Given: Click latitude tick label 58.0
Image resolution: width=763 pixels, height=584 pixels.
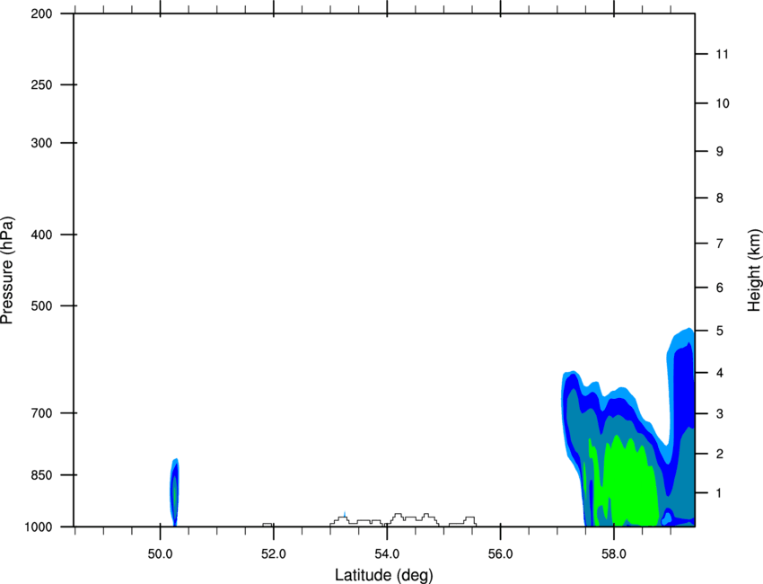Looking at the screenshot, I should point(614,553).
